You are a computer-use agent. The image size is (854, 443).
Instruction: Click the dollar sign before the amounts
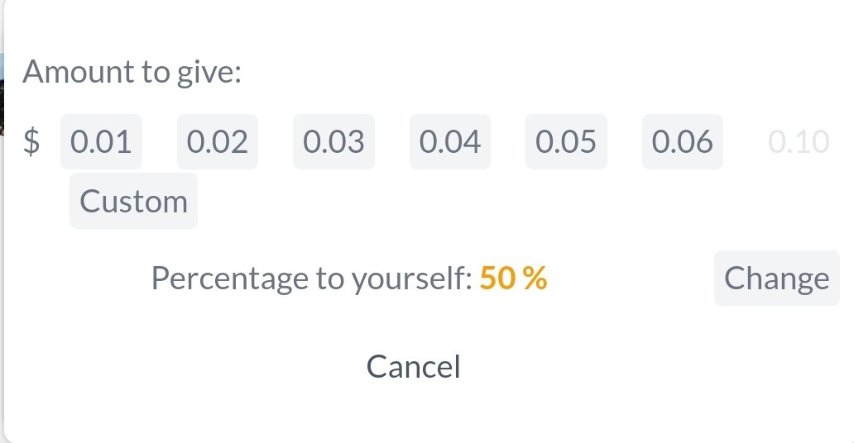(31, 141)
